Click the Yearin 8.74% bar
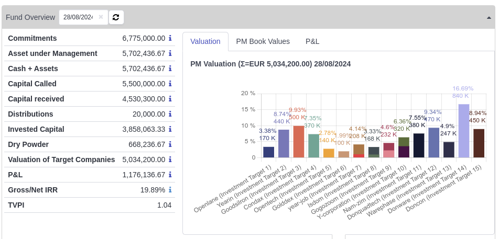Viewport: 499px width, 239px height. (284, 144)
